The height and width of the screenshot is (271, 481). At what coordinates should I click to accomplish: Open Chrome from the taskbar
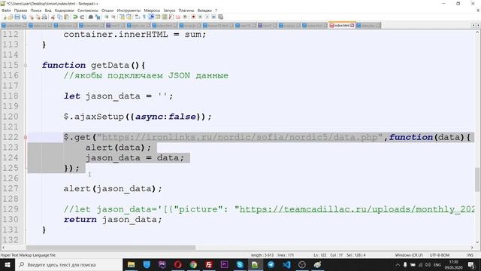[193, 264]
